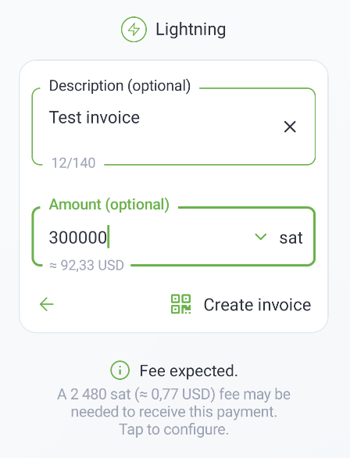
Task: Click the Lightning title text
Action: [x=191, y=30]
